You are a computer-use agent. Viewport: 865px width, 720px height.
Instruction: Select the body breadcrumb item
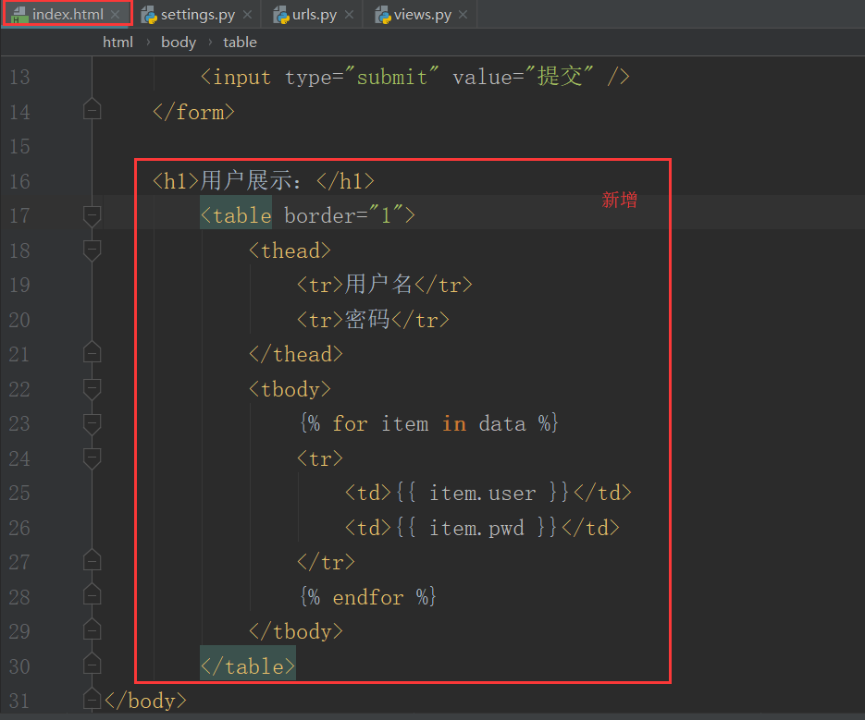coord(178,42)
